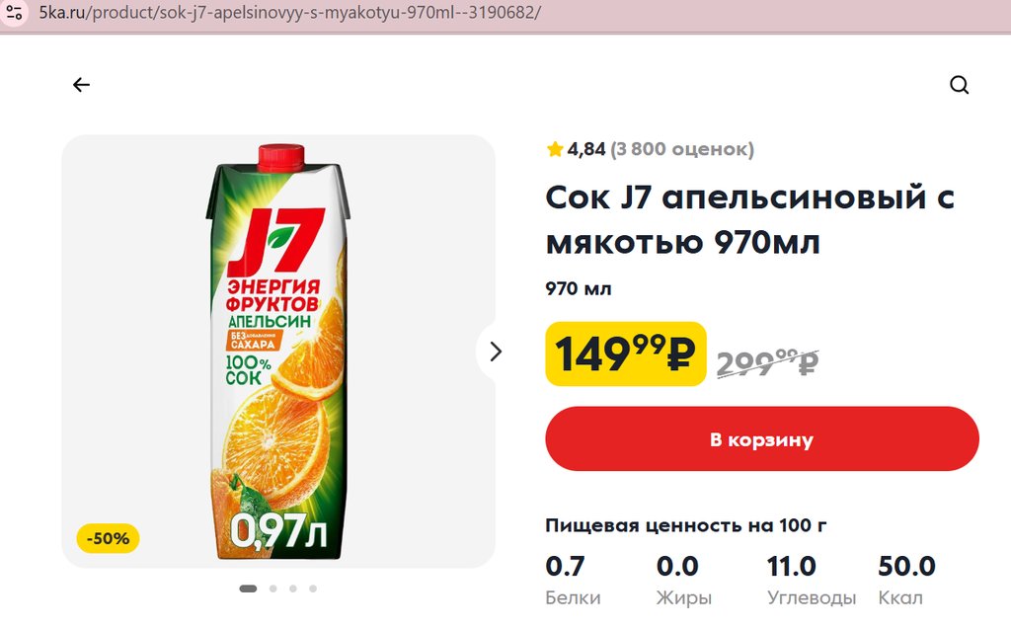Click the crossed-out 299.99 ₽ old price
The height and width of the screenshot is (629, 1011).
pos(767,362)
